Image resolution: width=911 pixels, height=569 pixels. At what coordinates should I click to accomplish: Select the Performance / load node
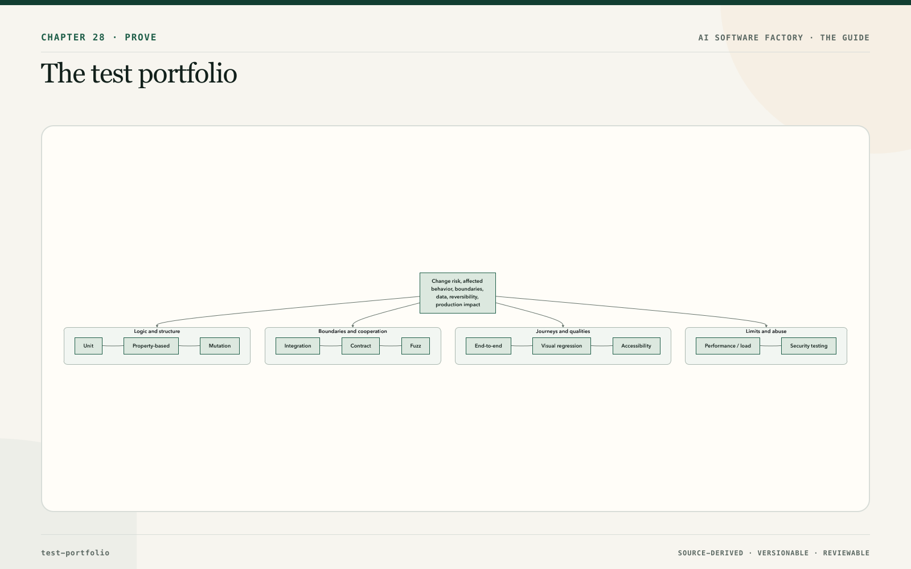point(728,346)
